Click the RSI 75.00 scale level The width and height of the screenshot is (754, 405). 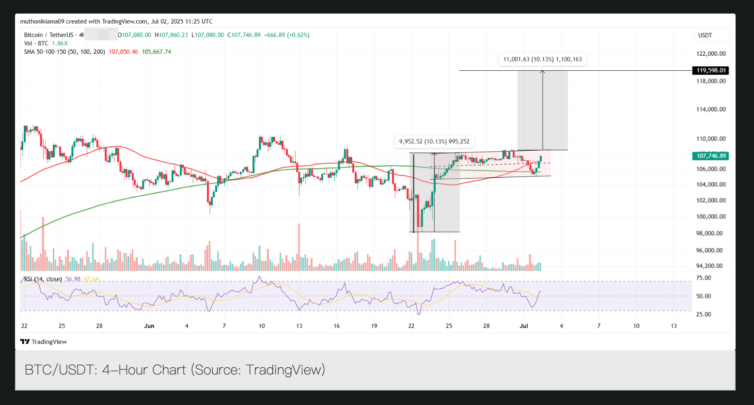pos(704,278)
